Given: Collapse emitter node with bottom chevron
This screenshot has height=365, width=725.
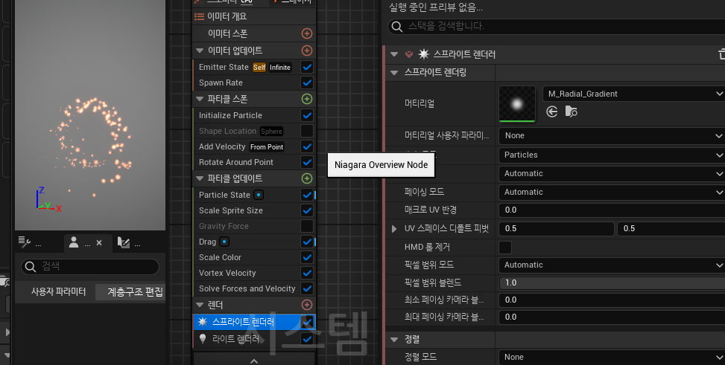Looking at the screenshot, I should [x=254, y=361].
